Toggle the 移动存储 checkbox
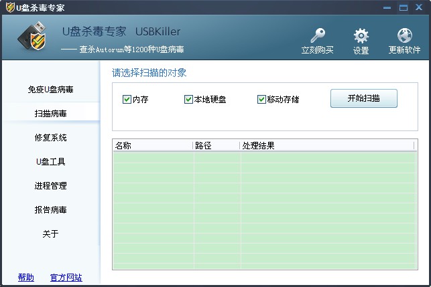The width and height of the screenshot is (431, 287). (x=261, y=100)
